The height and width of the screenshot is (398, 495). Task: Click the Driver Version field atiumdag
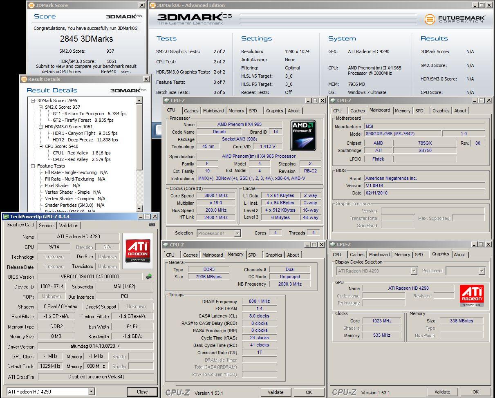(96, 347)
